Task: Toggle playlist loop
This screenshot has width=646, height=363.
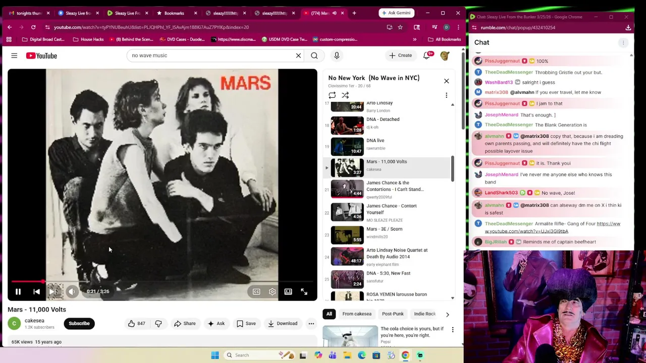Action: [x=332, y=95]
